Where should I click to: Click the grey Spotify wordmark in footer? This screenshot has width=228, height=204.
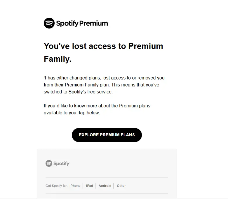point(62,164)
